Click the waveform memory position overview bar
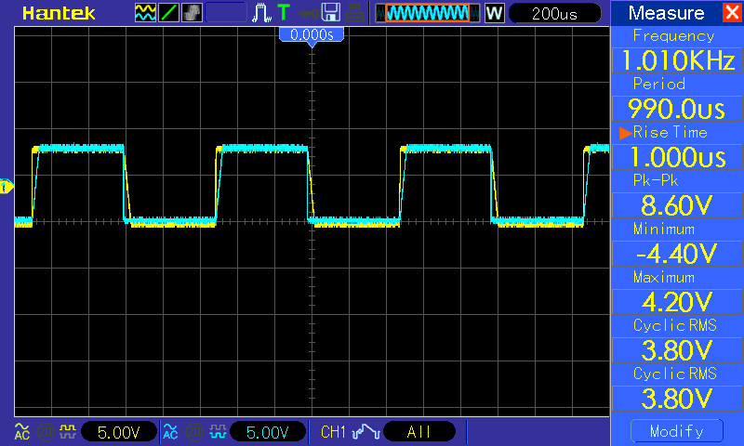The image size is (744, 446). pos(428,13)
